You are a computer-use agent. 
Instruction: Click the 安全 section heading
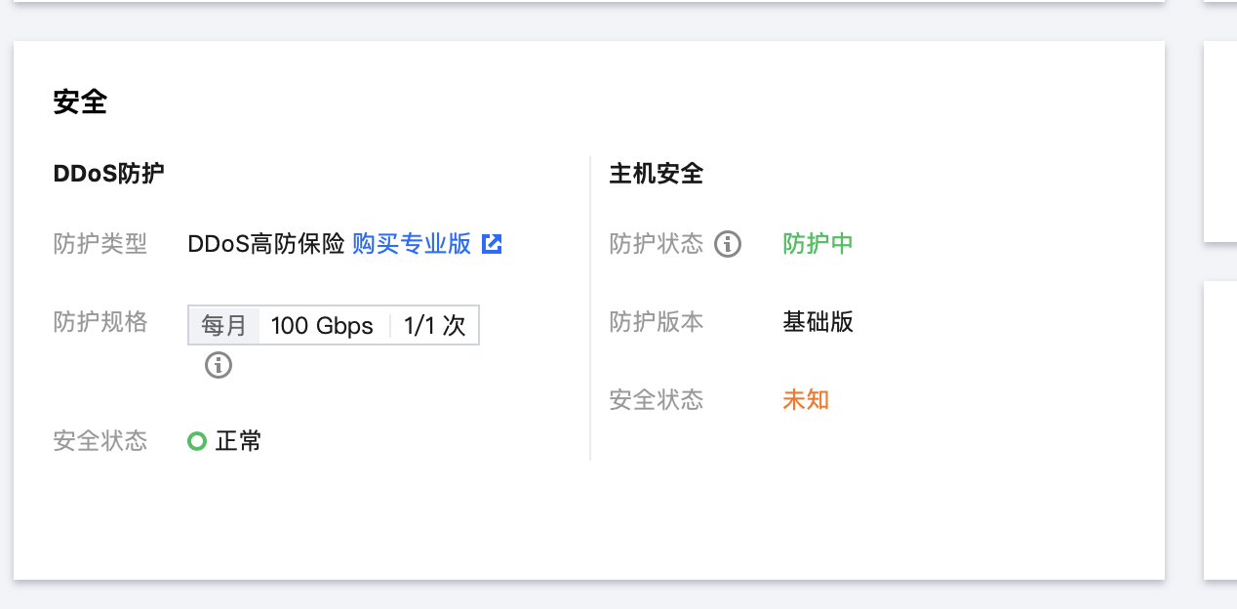coord(80,102)
